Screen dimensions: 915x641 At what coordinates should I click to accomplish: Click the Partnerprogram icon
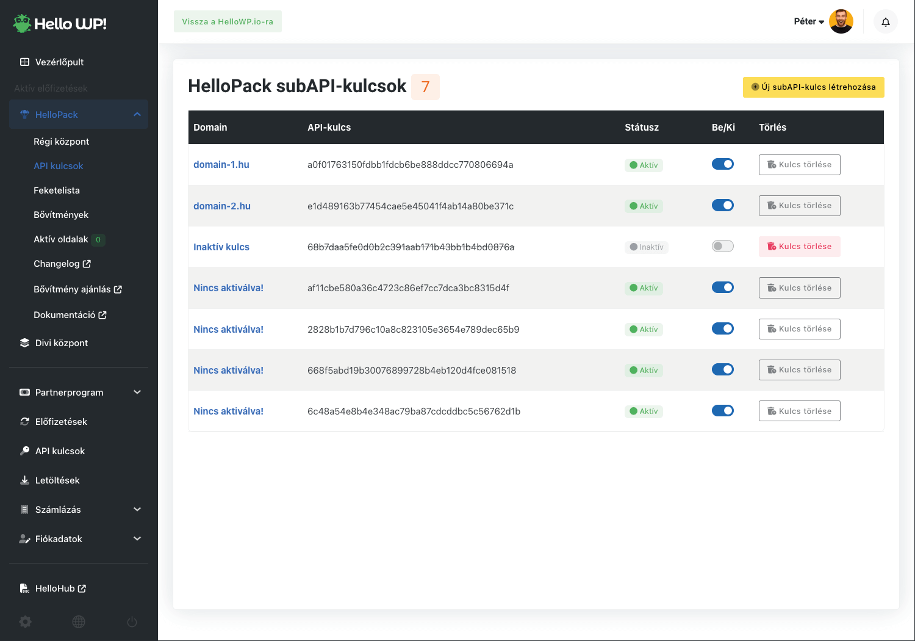pos(24,392)
